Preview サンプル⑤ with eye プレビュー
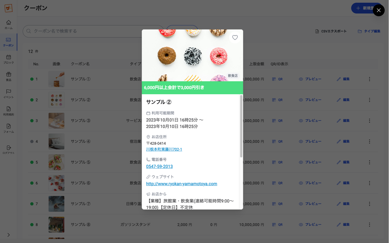Screen dimensions: 389x243 point(310,162)
